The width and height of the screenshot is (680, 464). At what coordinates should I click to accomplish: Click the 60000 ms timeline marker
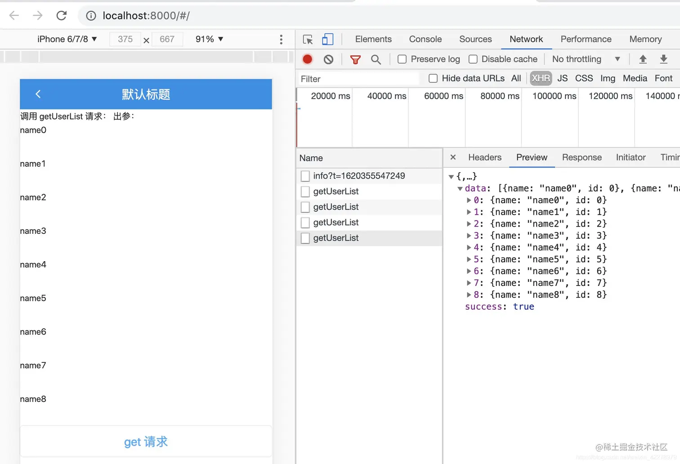[443, 96]
